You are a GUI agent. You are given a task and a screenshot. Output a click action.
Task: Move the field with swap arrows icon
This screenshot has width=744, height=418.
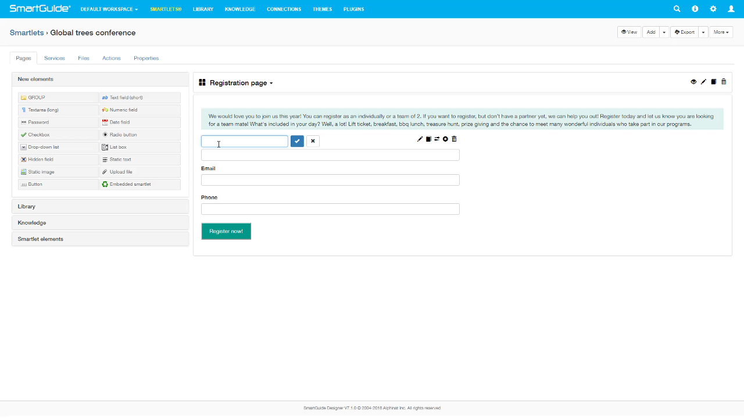(x=437, y=139)
